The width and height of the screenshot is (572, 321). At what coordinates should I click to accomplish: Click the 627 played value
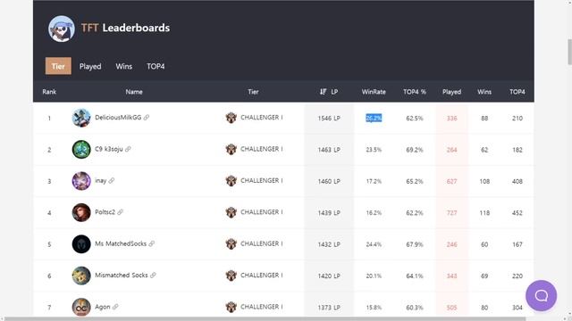(x=451, y=181)
